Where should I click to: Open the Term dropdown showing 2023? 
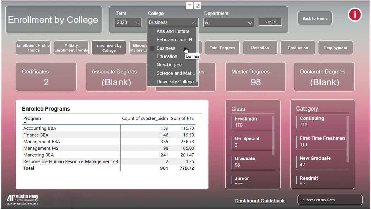coord(128,22)
